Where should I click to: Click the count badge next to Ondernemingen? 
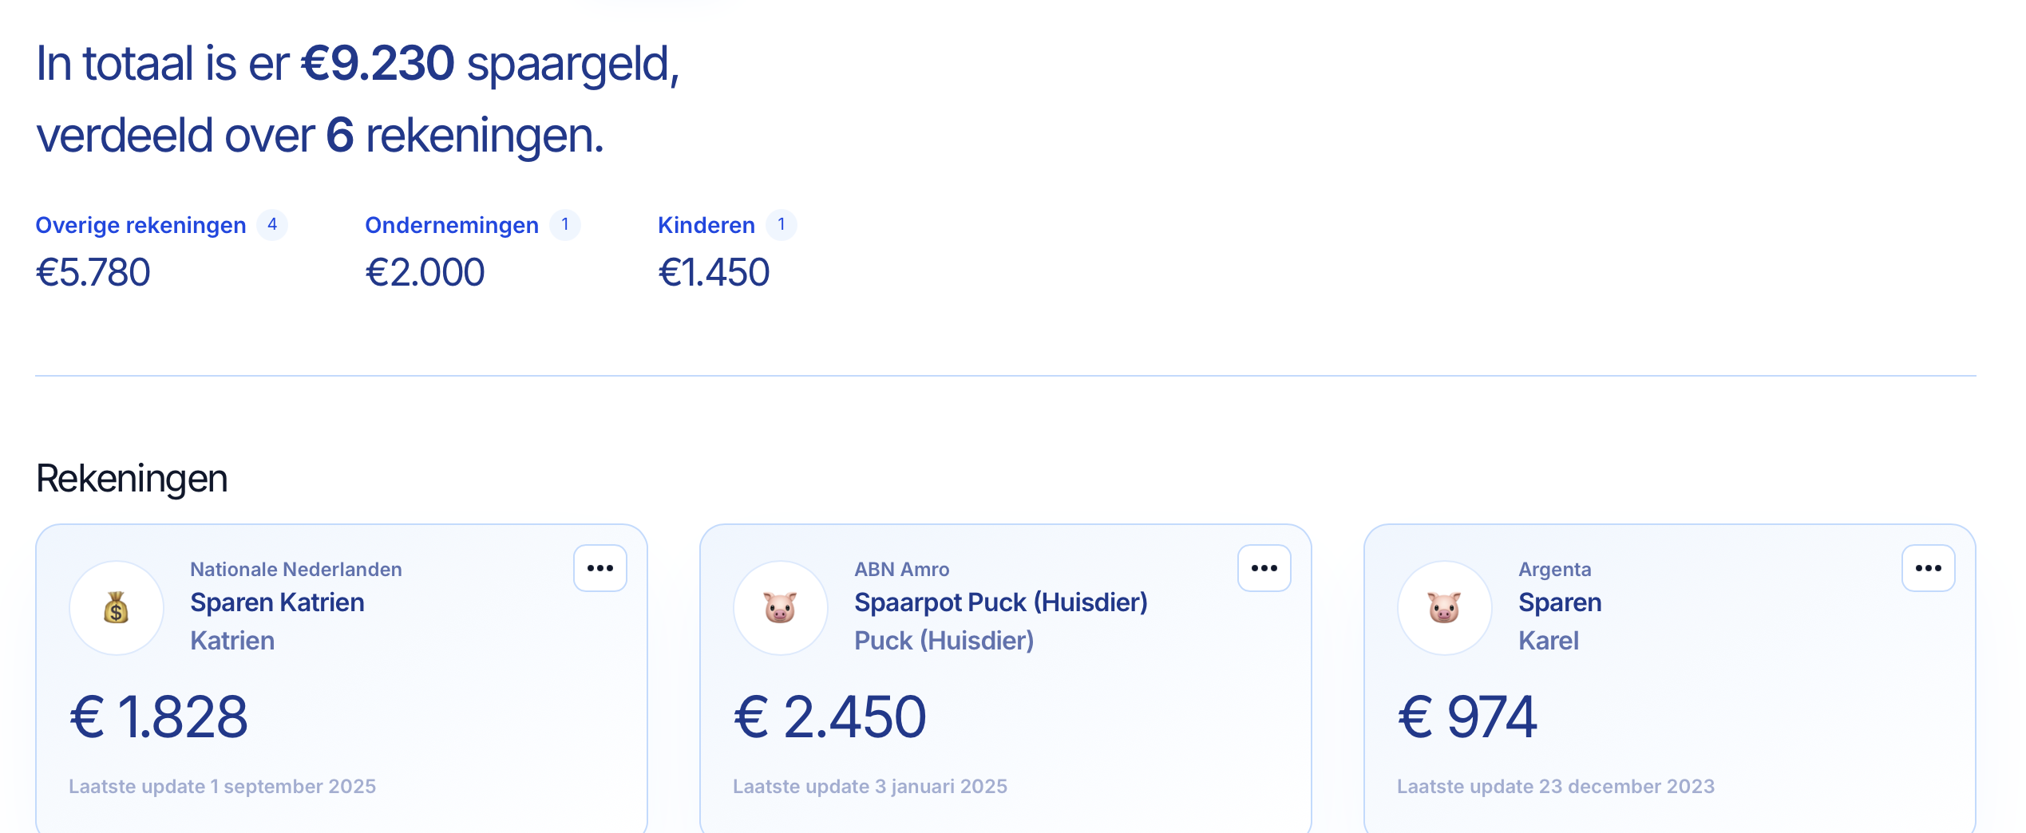click(x=565, y=225)
